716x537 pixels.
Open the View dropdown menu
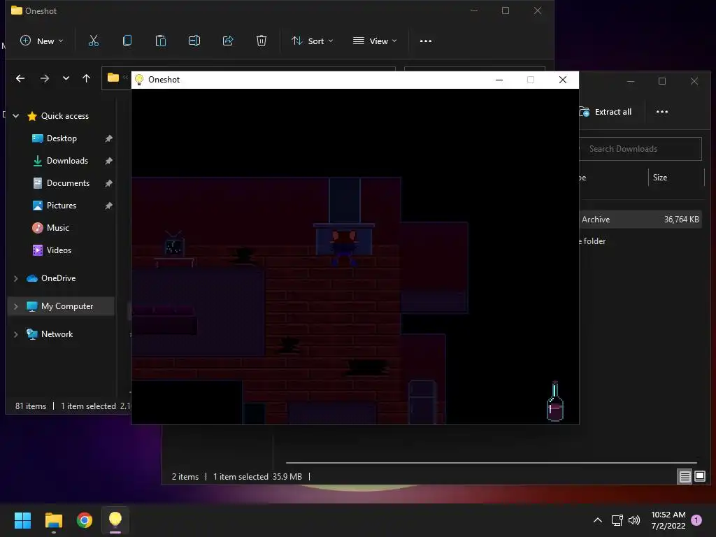375,41
